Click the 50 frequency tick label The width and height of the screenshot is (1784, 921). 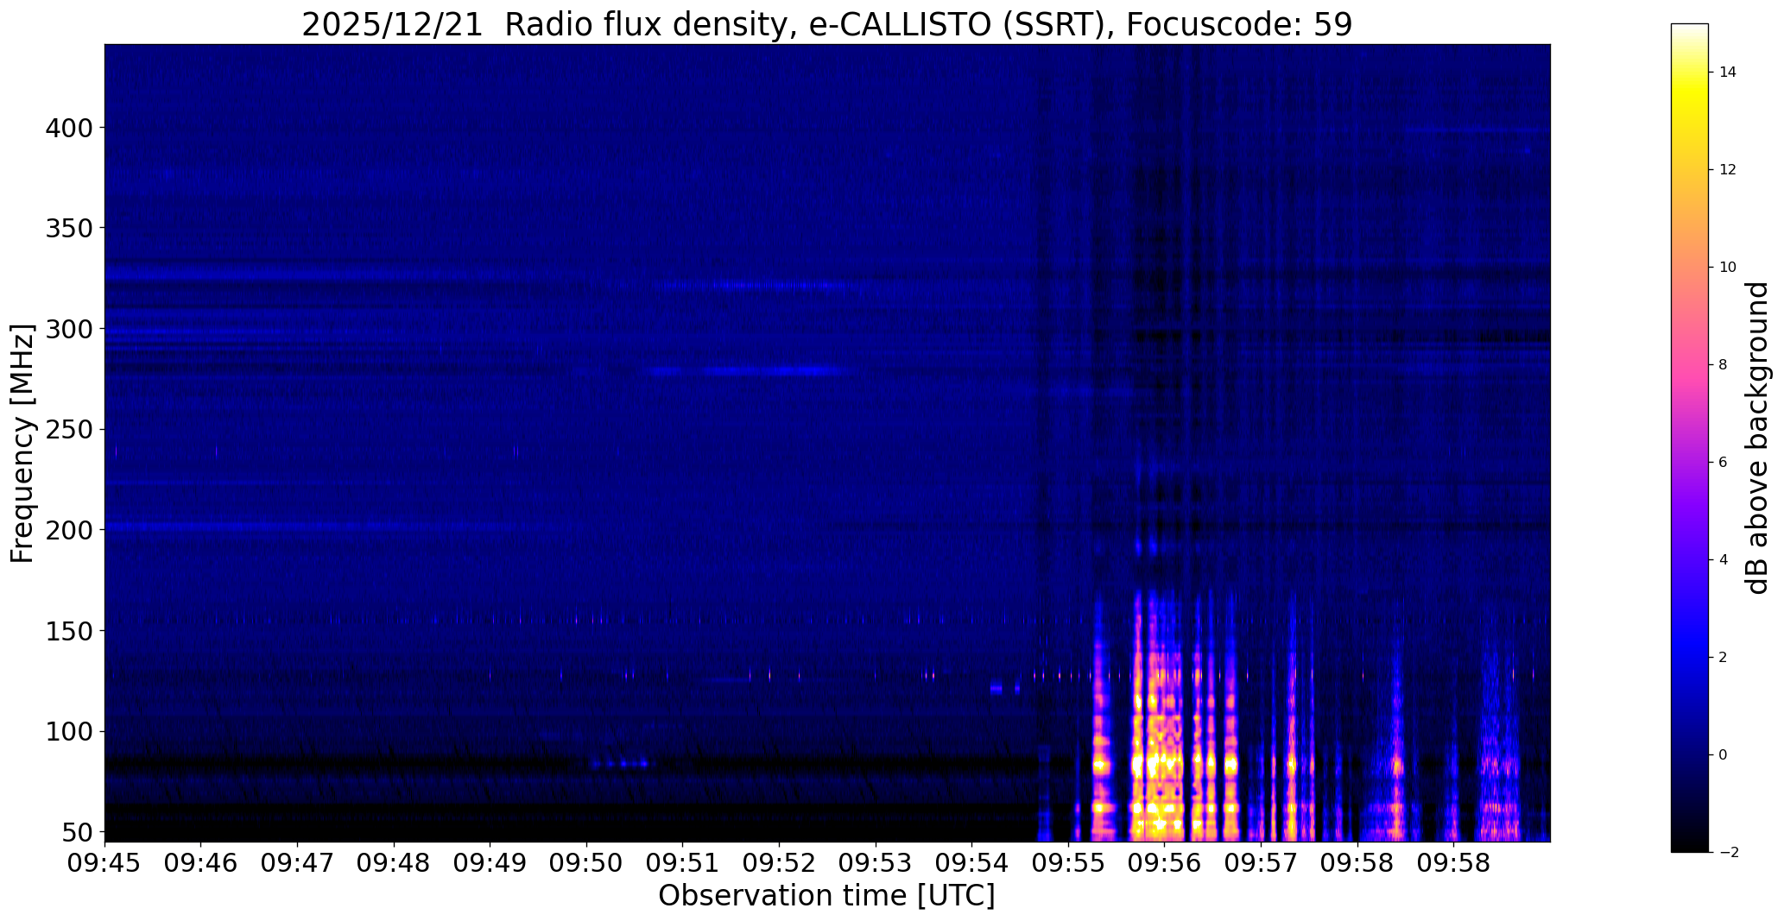tap(79, 832)
